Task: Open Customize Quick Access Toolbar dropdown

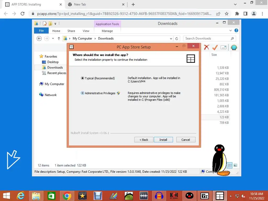Action: [55, 24]
